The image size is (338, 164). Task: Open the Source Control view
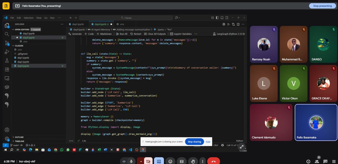pyautogui.click(x=7, y=43)
